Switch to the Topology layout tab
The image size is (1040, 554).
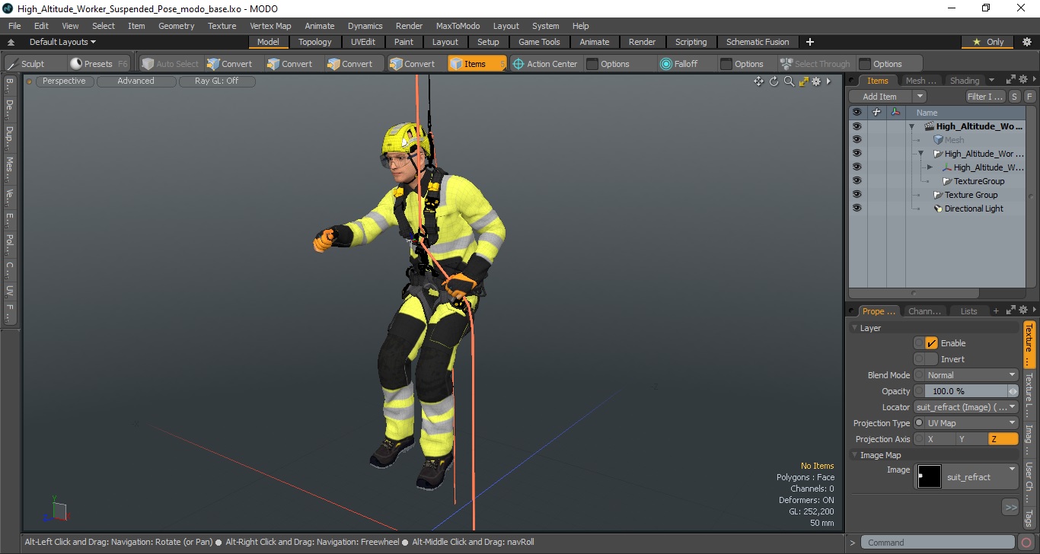click(x=315, y=42)
